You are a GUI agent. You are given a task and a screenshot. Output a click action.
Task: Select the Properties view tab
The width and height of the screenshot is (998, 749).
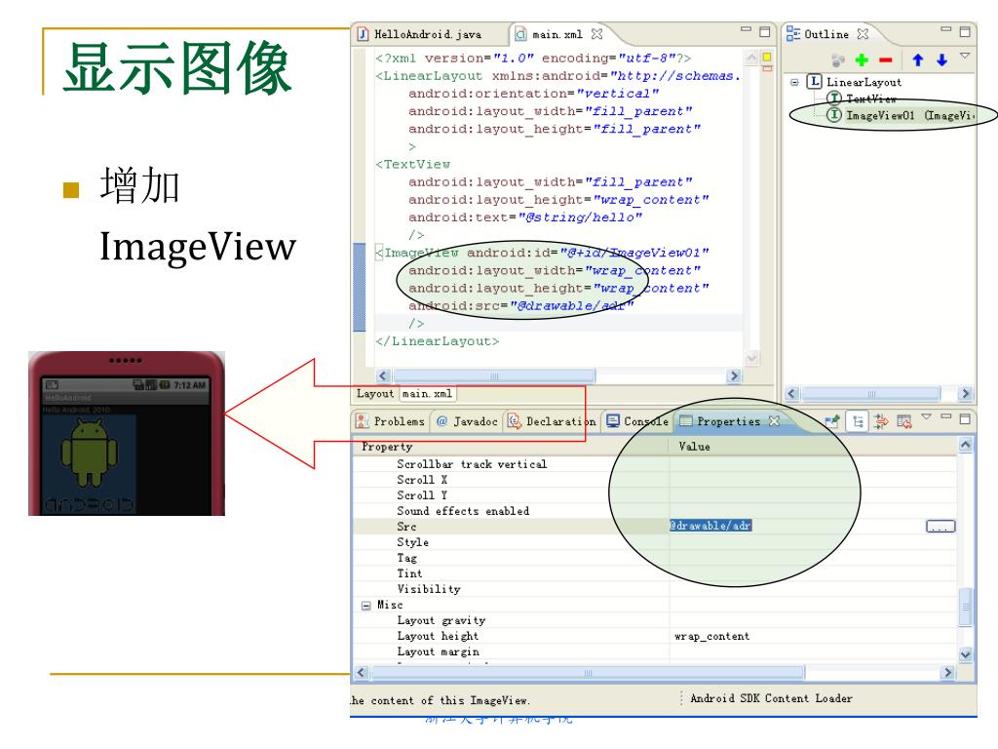coord(728,421)
